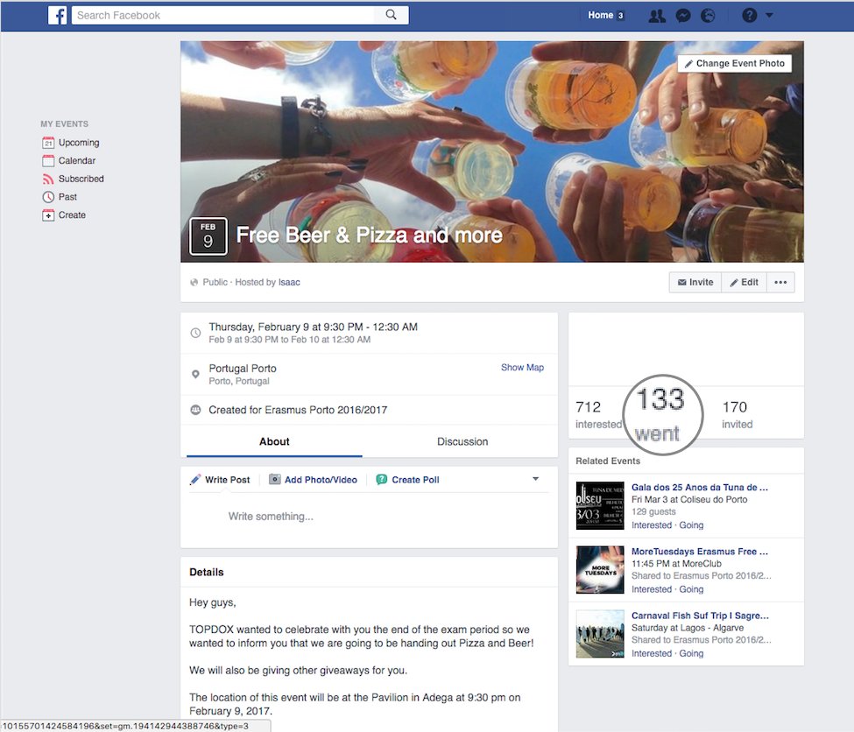Click the Facebook logo icon
Image resolution: width=854 pixels, height=732 pixels.
(57, 15)
